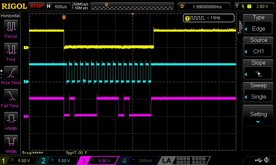Click the trigger falling edge icon in header
This screenshot has width=276, height=165.
click(x=243, y=7)
